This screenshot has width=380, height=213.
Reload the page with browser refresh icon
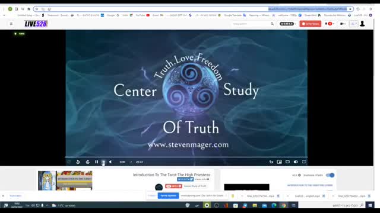[x=358, y=9]
